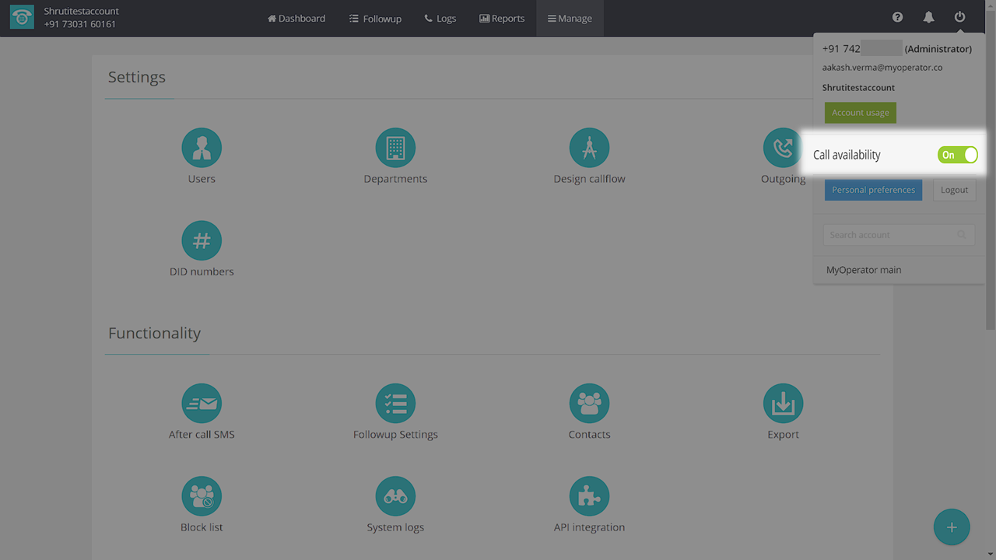Click the Personal preferences button

point(873,190)
